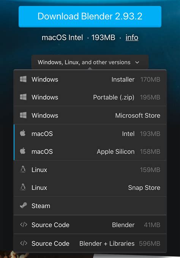Download Source Code Blender + Libraries
The width and height of the screenshot is (180, 258).
coord(90,243)
